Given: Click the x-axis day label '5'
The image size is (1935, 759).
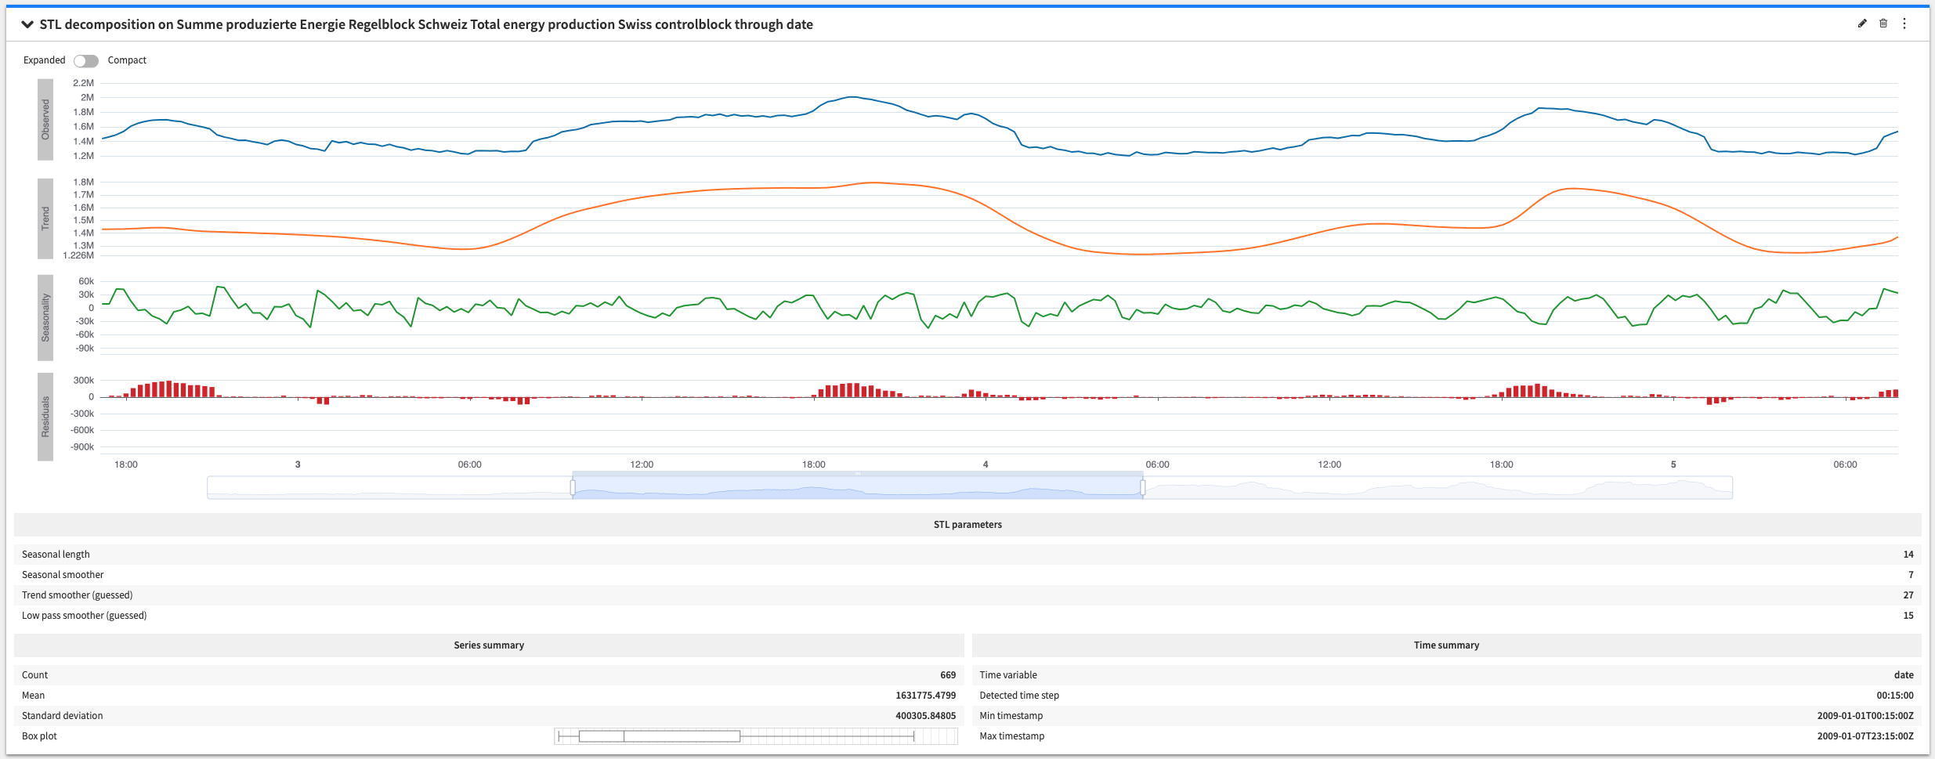Looking at the screenshot, I should (x=1673, y=464).
